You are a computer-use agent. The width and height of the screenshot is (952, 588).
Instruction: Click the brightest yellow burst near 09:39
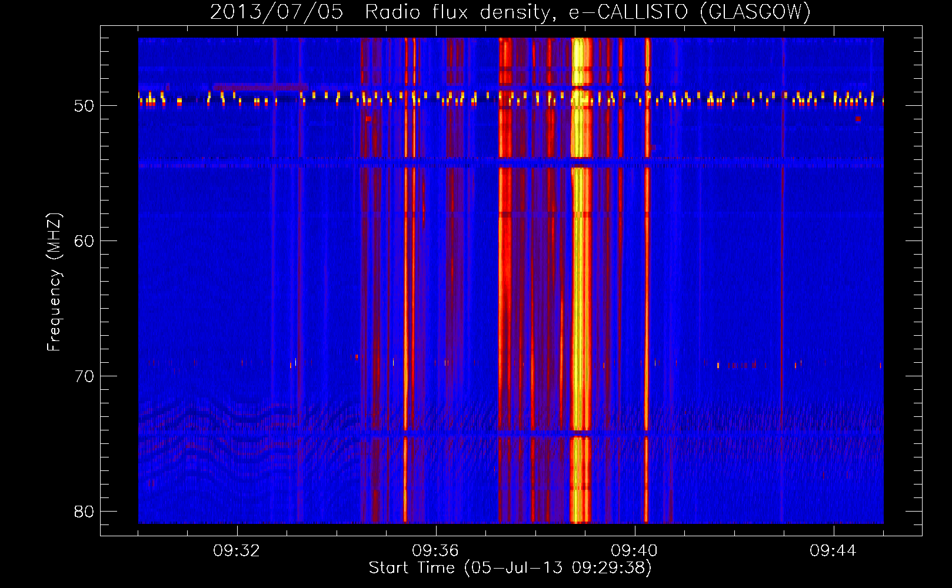tap(581, 280)
